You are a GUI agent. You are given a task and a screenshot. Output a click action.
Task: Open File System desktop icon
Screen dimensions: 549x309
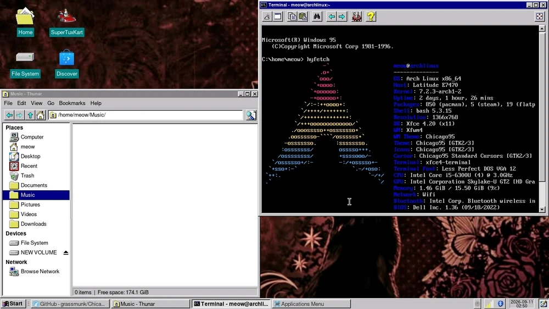(25, 64)
